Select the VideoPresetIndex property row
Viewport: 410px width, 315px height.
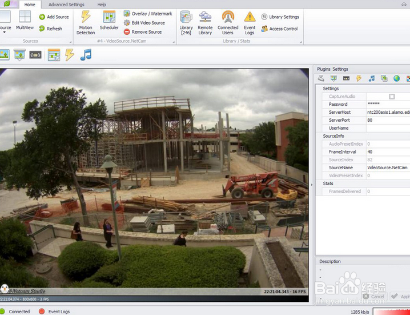365,176
